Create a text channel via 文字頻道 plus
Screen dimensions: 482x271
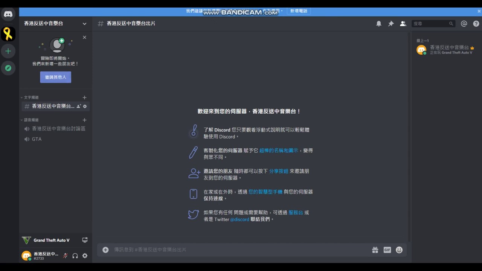click(84, 97)
